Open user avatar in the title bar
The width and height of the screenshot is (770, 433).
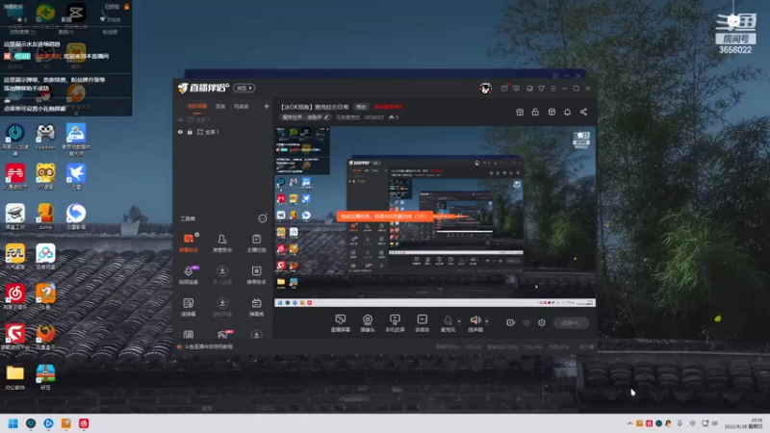click(x=486, y=89)
